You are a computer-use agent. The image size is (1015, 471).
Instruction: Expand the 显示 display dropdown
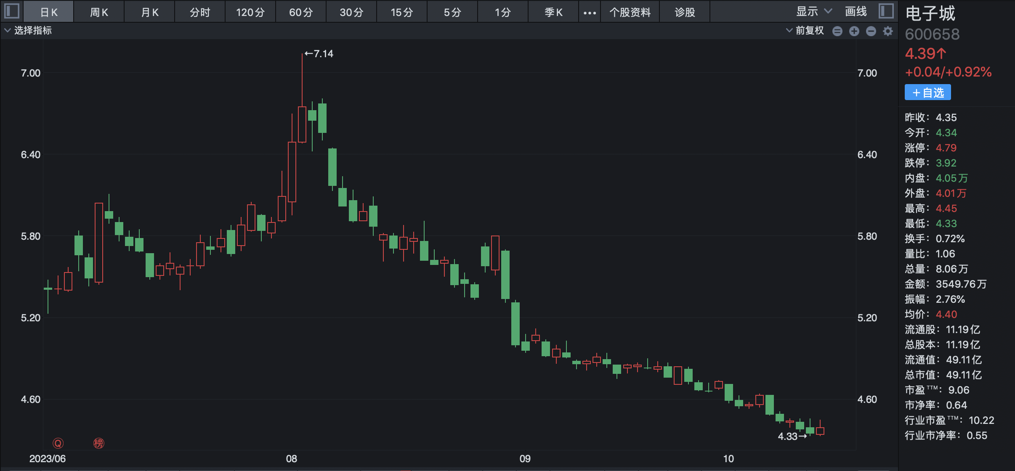814,12
